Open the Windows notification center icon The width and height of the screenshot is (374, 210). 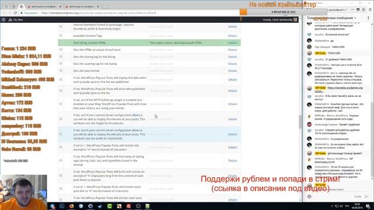coord(368,206)
